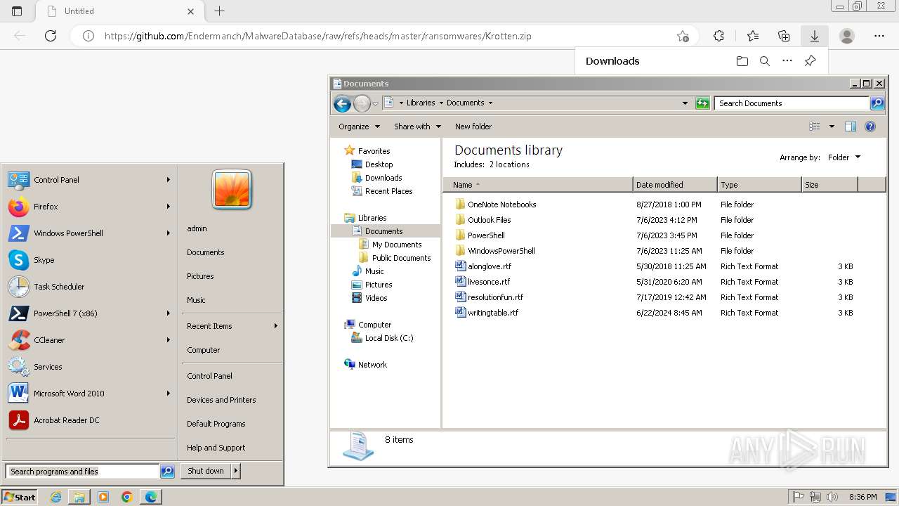Click Network in navigation pane
The width and height of the screenshot is (899, 506).
coord(372,365)
